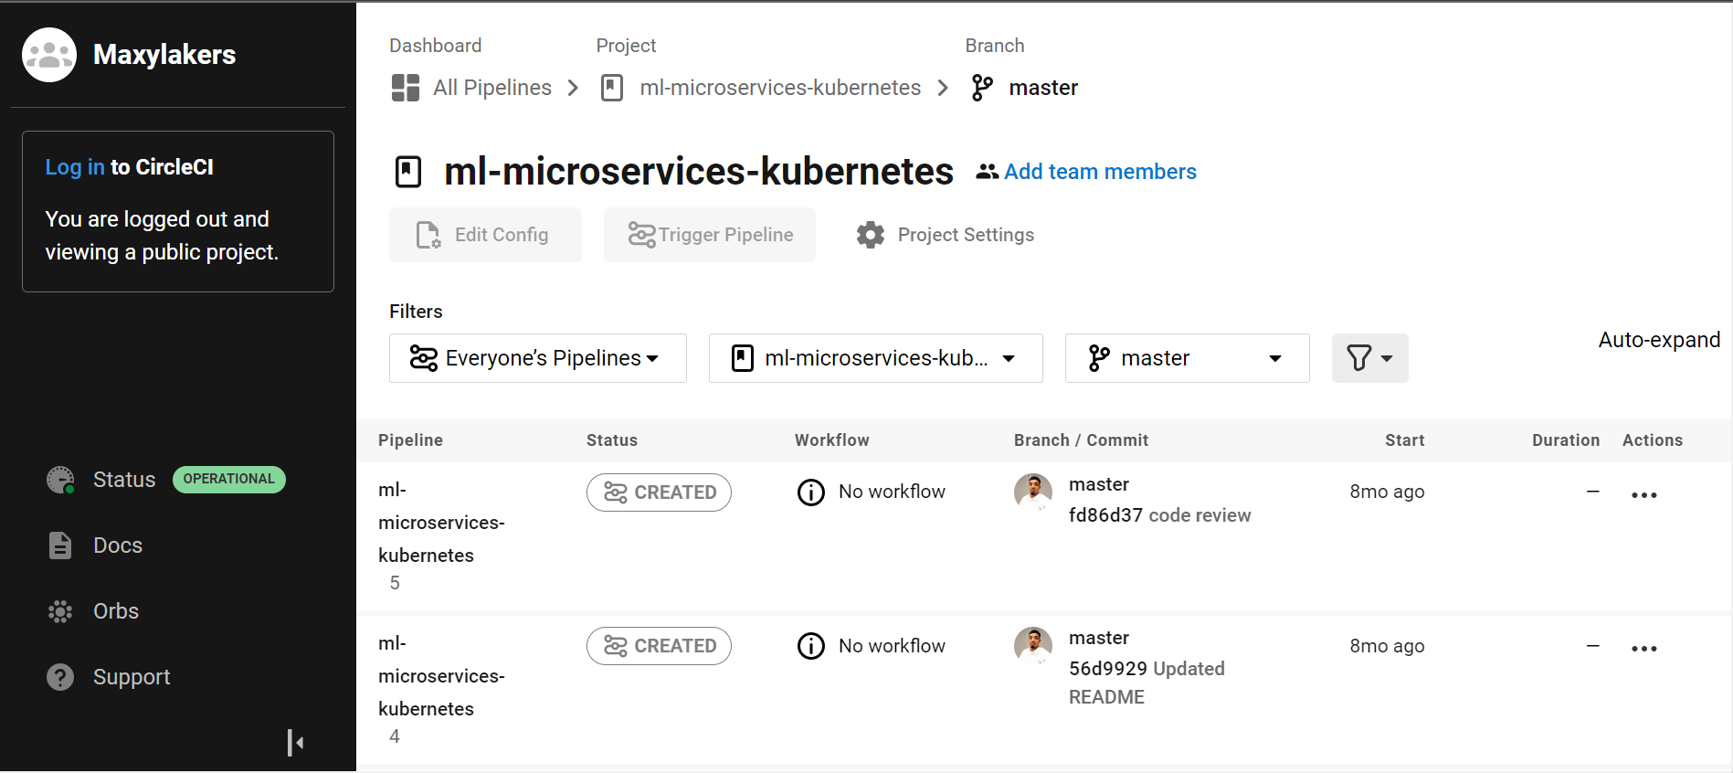Open actions ellipsis for pipeline 5

[1643, 495]
